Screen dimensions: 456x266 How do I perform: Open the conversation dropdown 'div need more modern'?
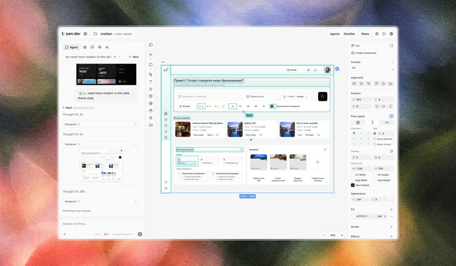pos(93,57)
